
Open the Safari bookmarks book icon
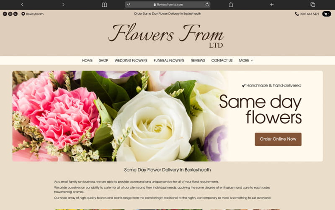(x=104, y=5)
